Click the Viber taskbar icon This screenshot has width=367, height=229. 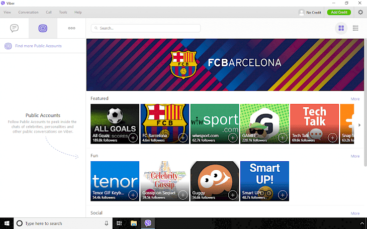tap(148, 223)
